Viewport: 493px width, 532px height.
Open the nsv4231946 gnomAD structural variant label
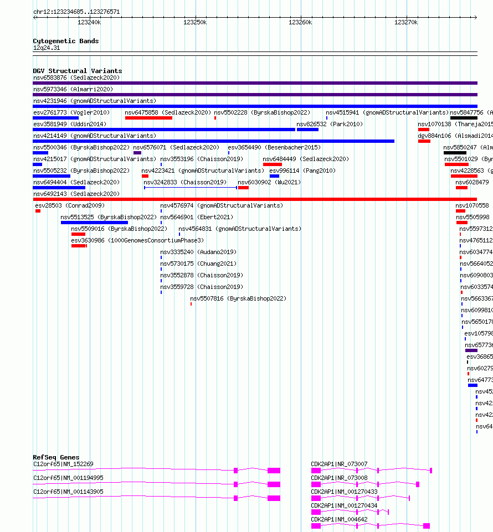point(95,101)
